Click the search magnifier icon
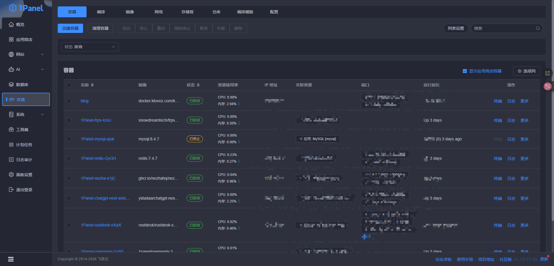Image resolution: width=554 pixels, height=266 pixels. click(538, 28)
